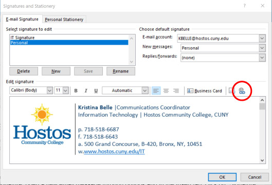272x185 pixels.
Task: Insert a Business Card
Action: (x=205, y=90)
